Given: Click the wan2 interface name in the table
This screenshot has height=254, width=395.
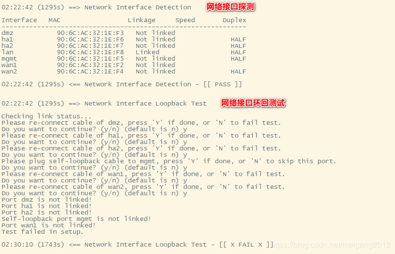Looking at the screenshot, I should [x=9, y=72].
